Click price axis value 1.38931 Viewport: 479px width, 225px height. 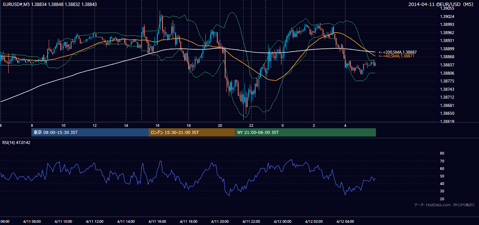(448, 40)
